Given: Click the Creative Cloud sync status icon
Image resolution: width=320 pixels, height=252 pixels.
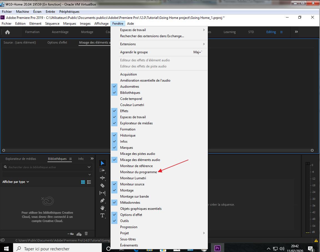Looking at the screenshot, I should [x=79, y=234].
